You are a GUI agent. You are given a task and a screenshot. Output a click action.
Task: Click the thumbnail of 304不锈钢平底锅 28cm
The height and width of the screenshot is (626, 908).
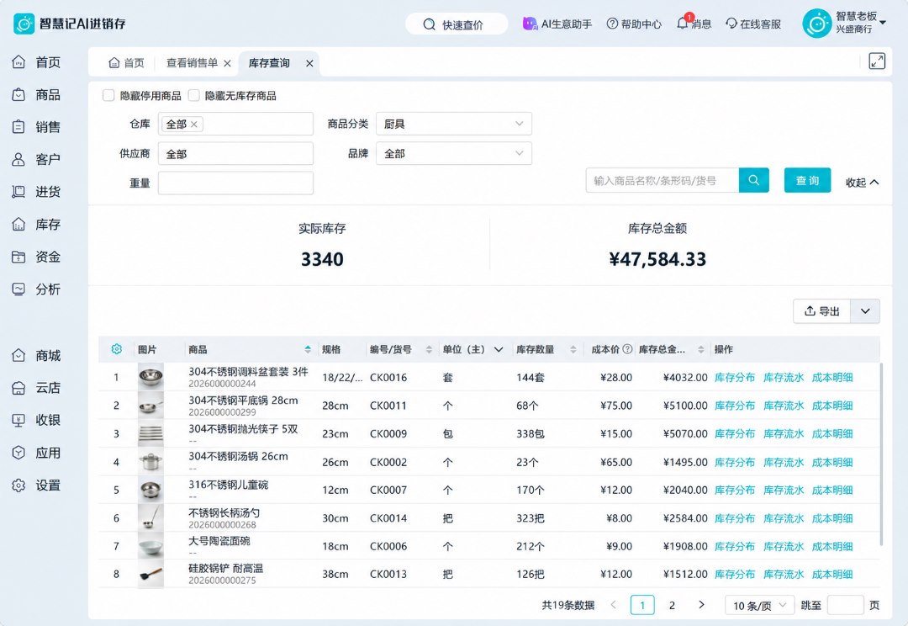[150, 406]
